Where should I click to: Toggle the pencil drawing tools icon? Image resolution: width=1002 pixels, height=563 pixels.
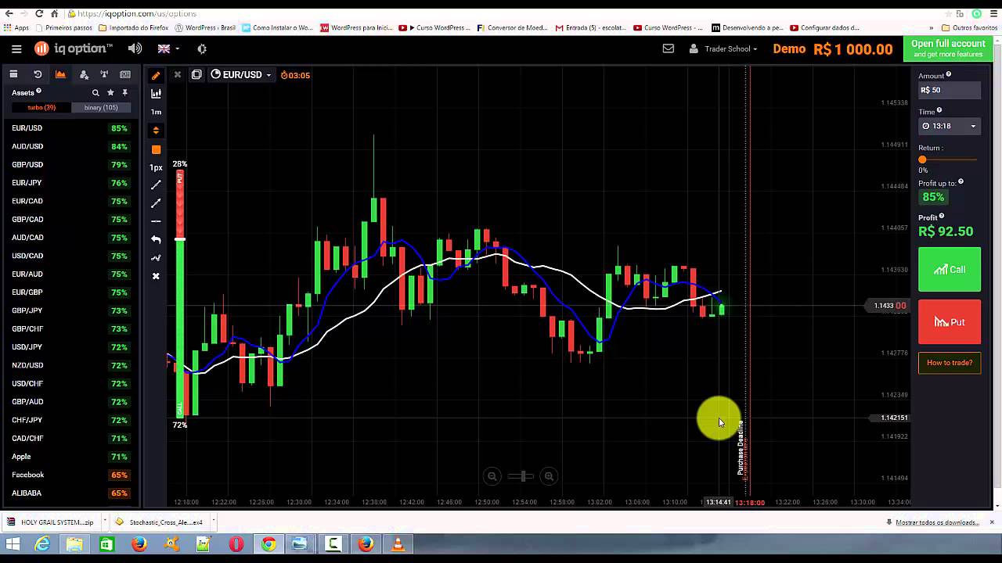click(x=156, y=76)
